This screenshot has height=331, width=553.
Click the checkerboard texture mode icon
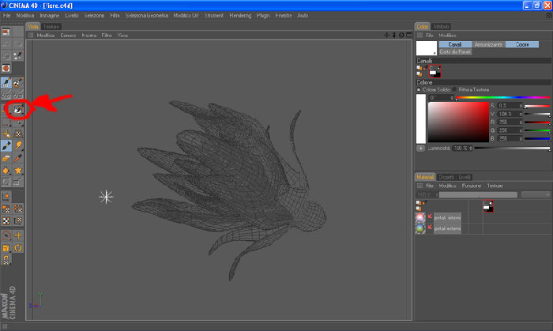(x=6, y=220)
